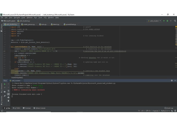Close the add_student run tab
The image size is (177, 125).
(22, 81)
